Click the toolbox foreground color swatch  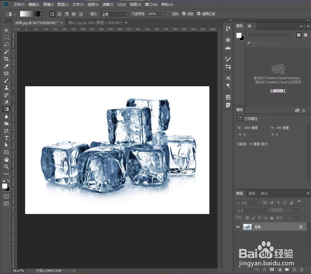5,186
